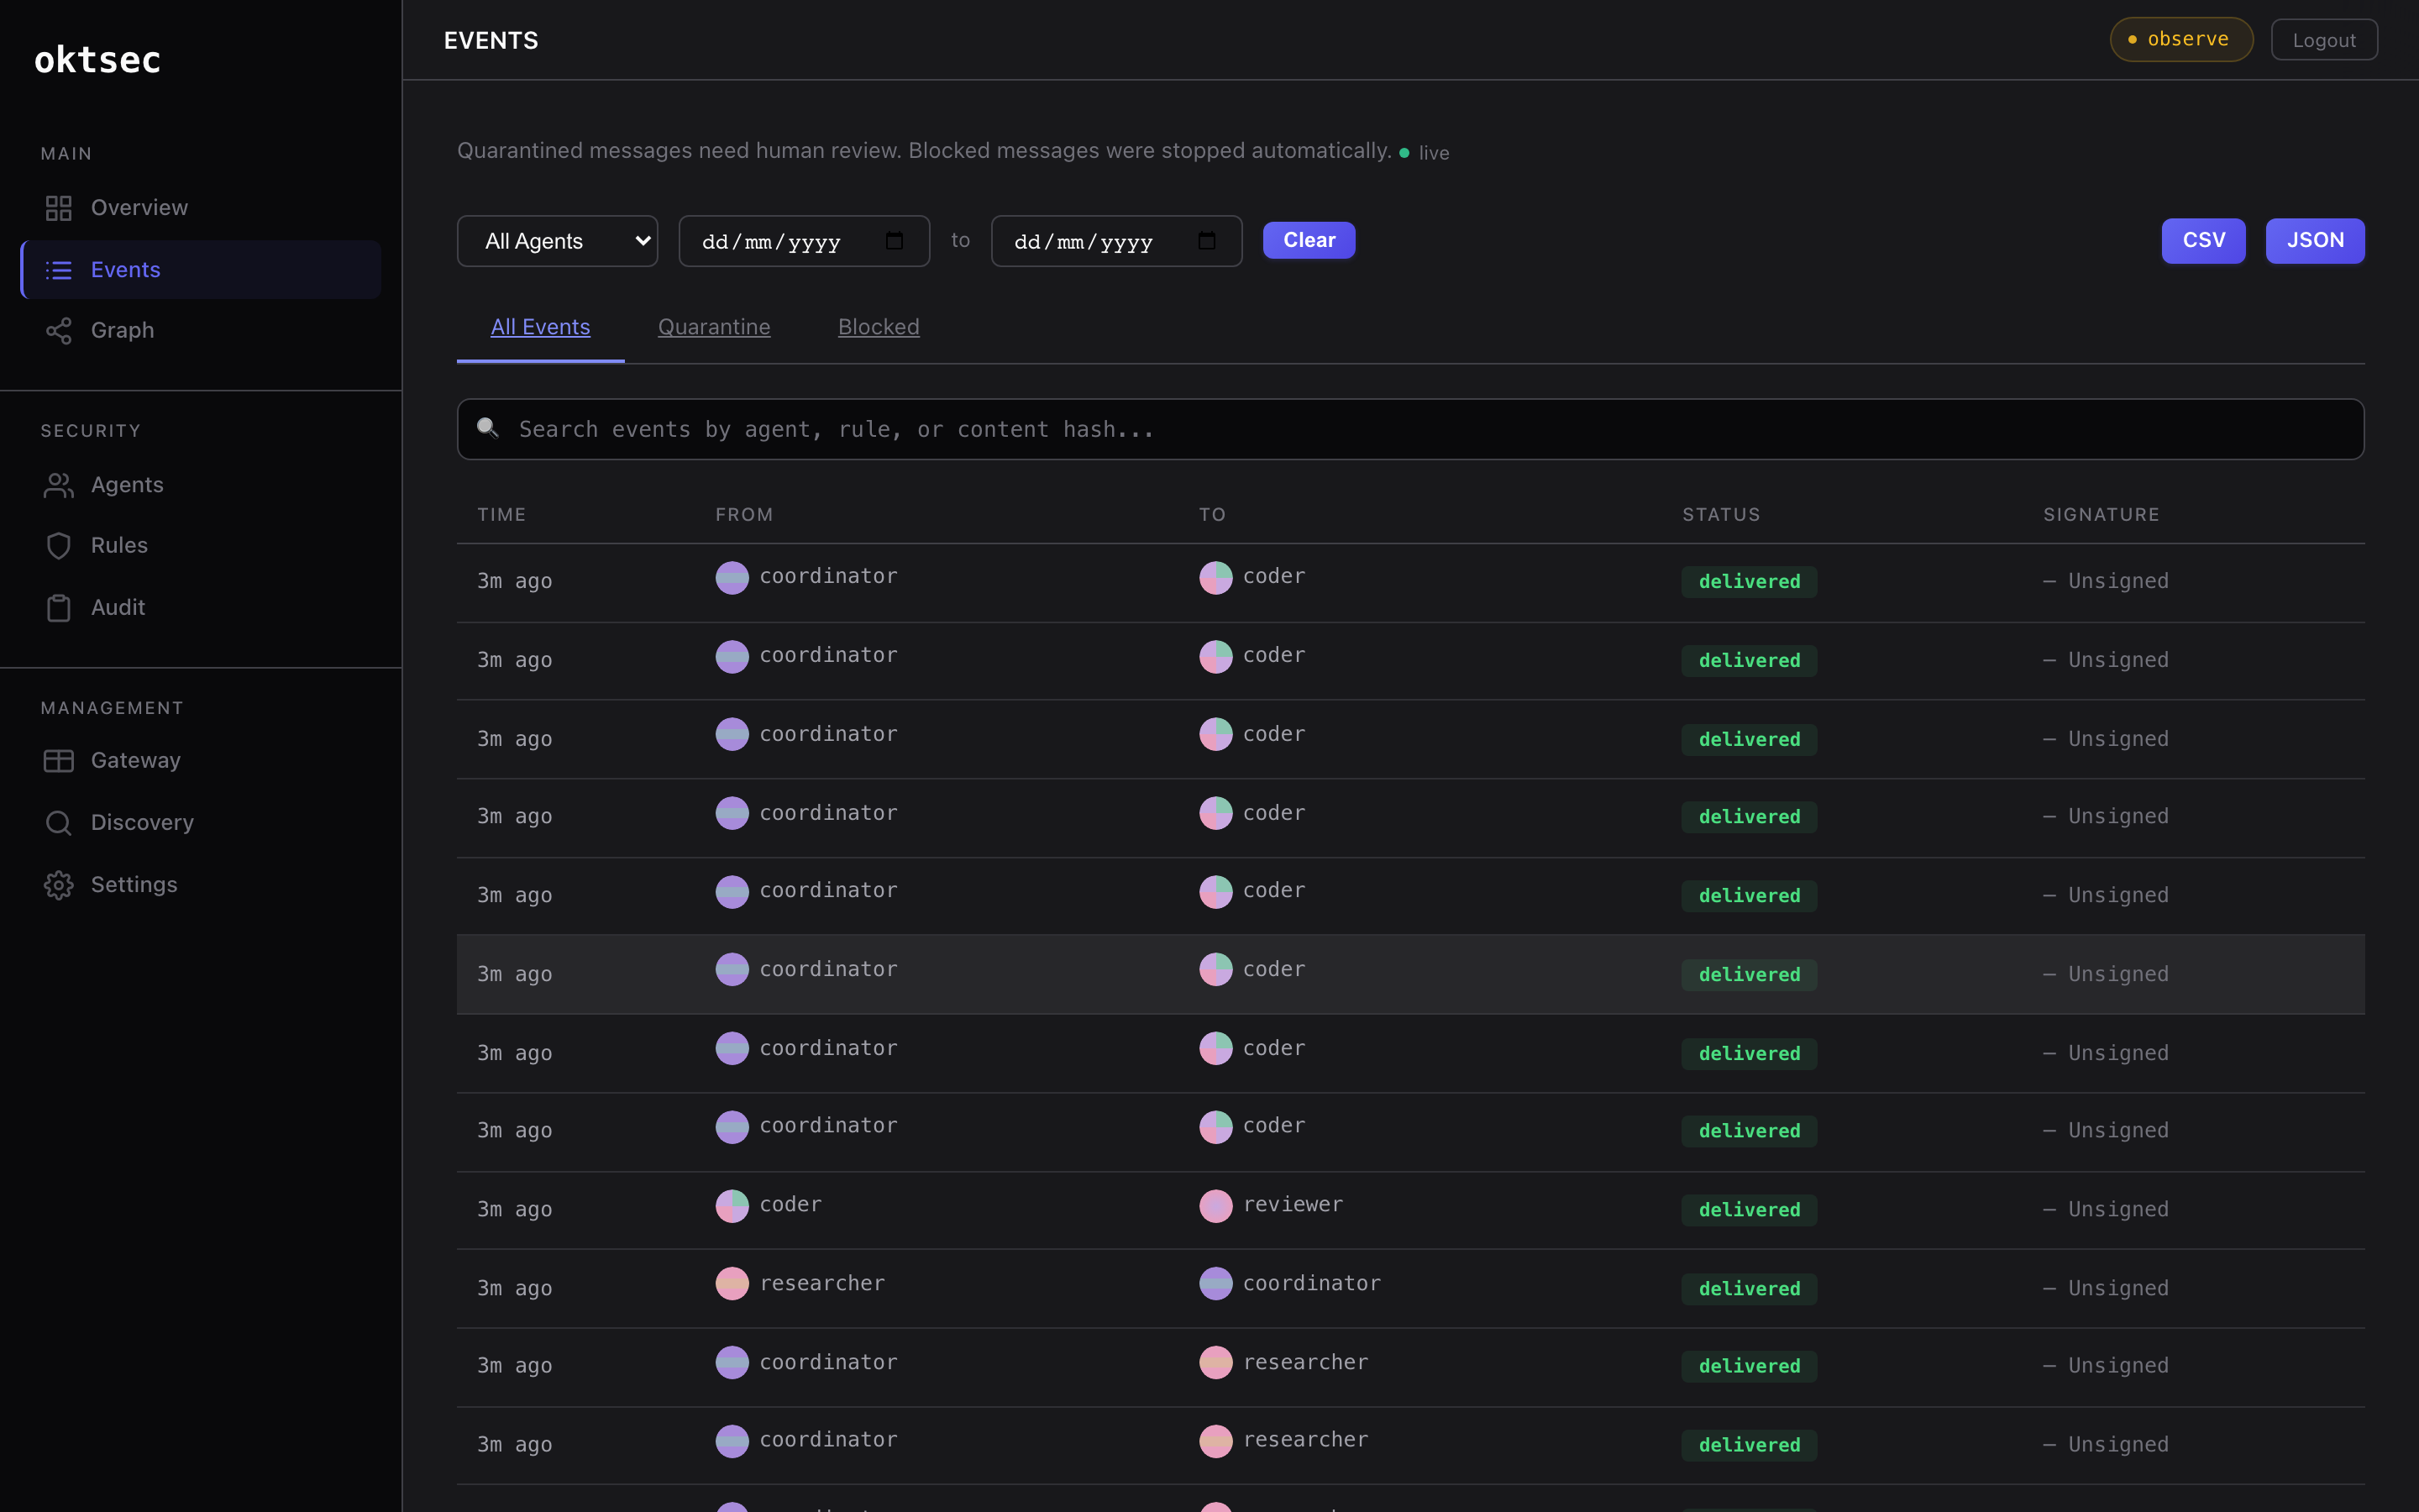Screen dimensions: 2419x1512
Task: Select the Graph view icon in sidebar
Action: tap(58, 330)
